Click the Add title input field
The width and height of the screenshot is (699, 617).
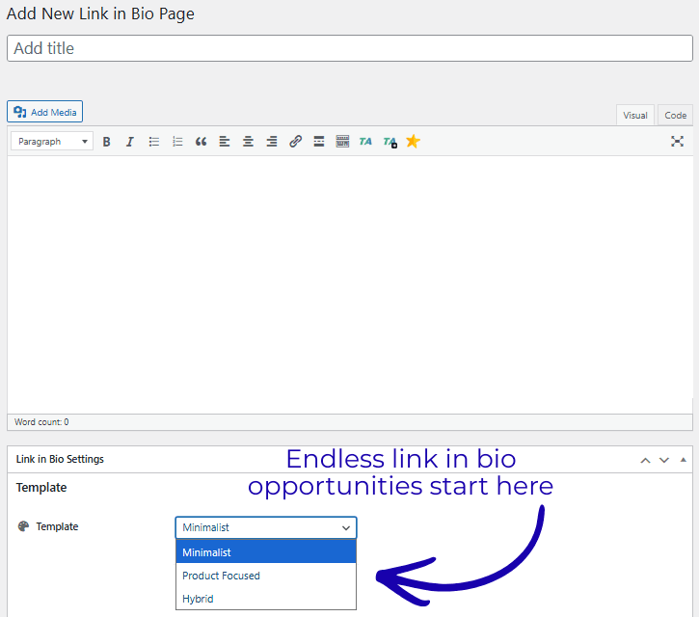coord(349,48)
